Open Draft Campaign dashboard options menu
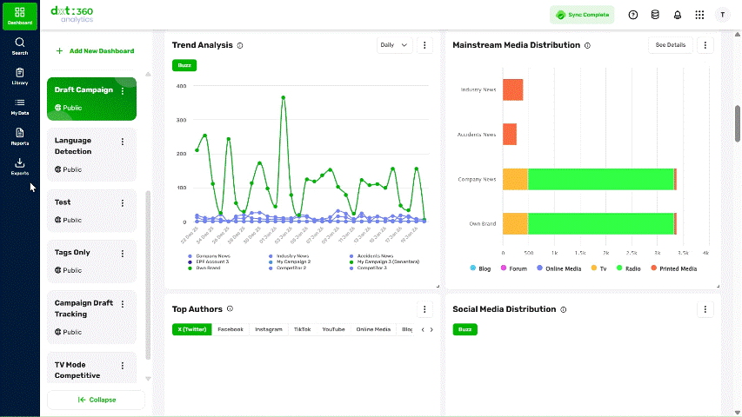The image size is (742, 417). (123, 90)
